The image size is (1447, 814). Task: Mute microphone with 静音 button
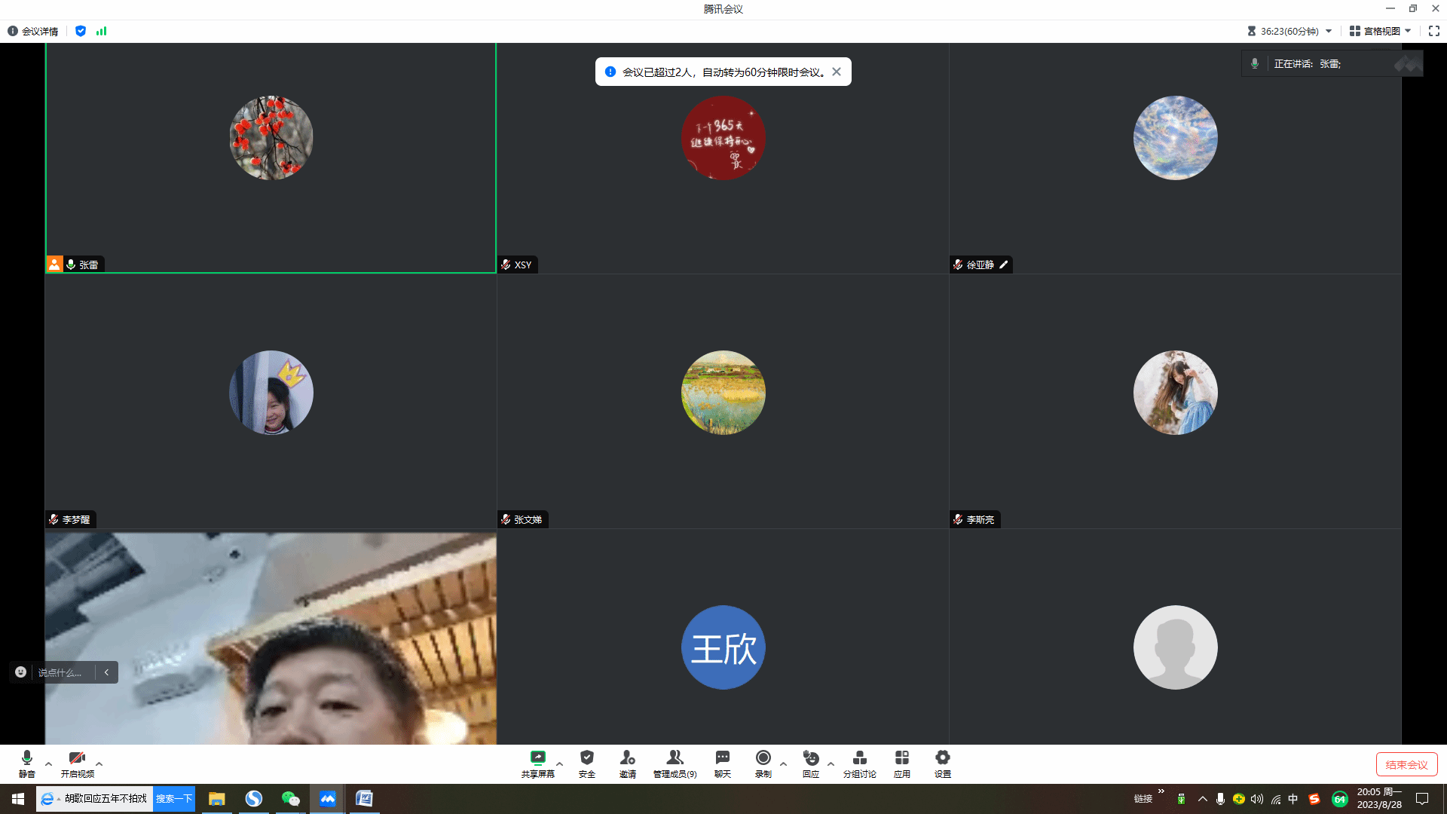point(27,758)
